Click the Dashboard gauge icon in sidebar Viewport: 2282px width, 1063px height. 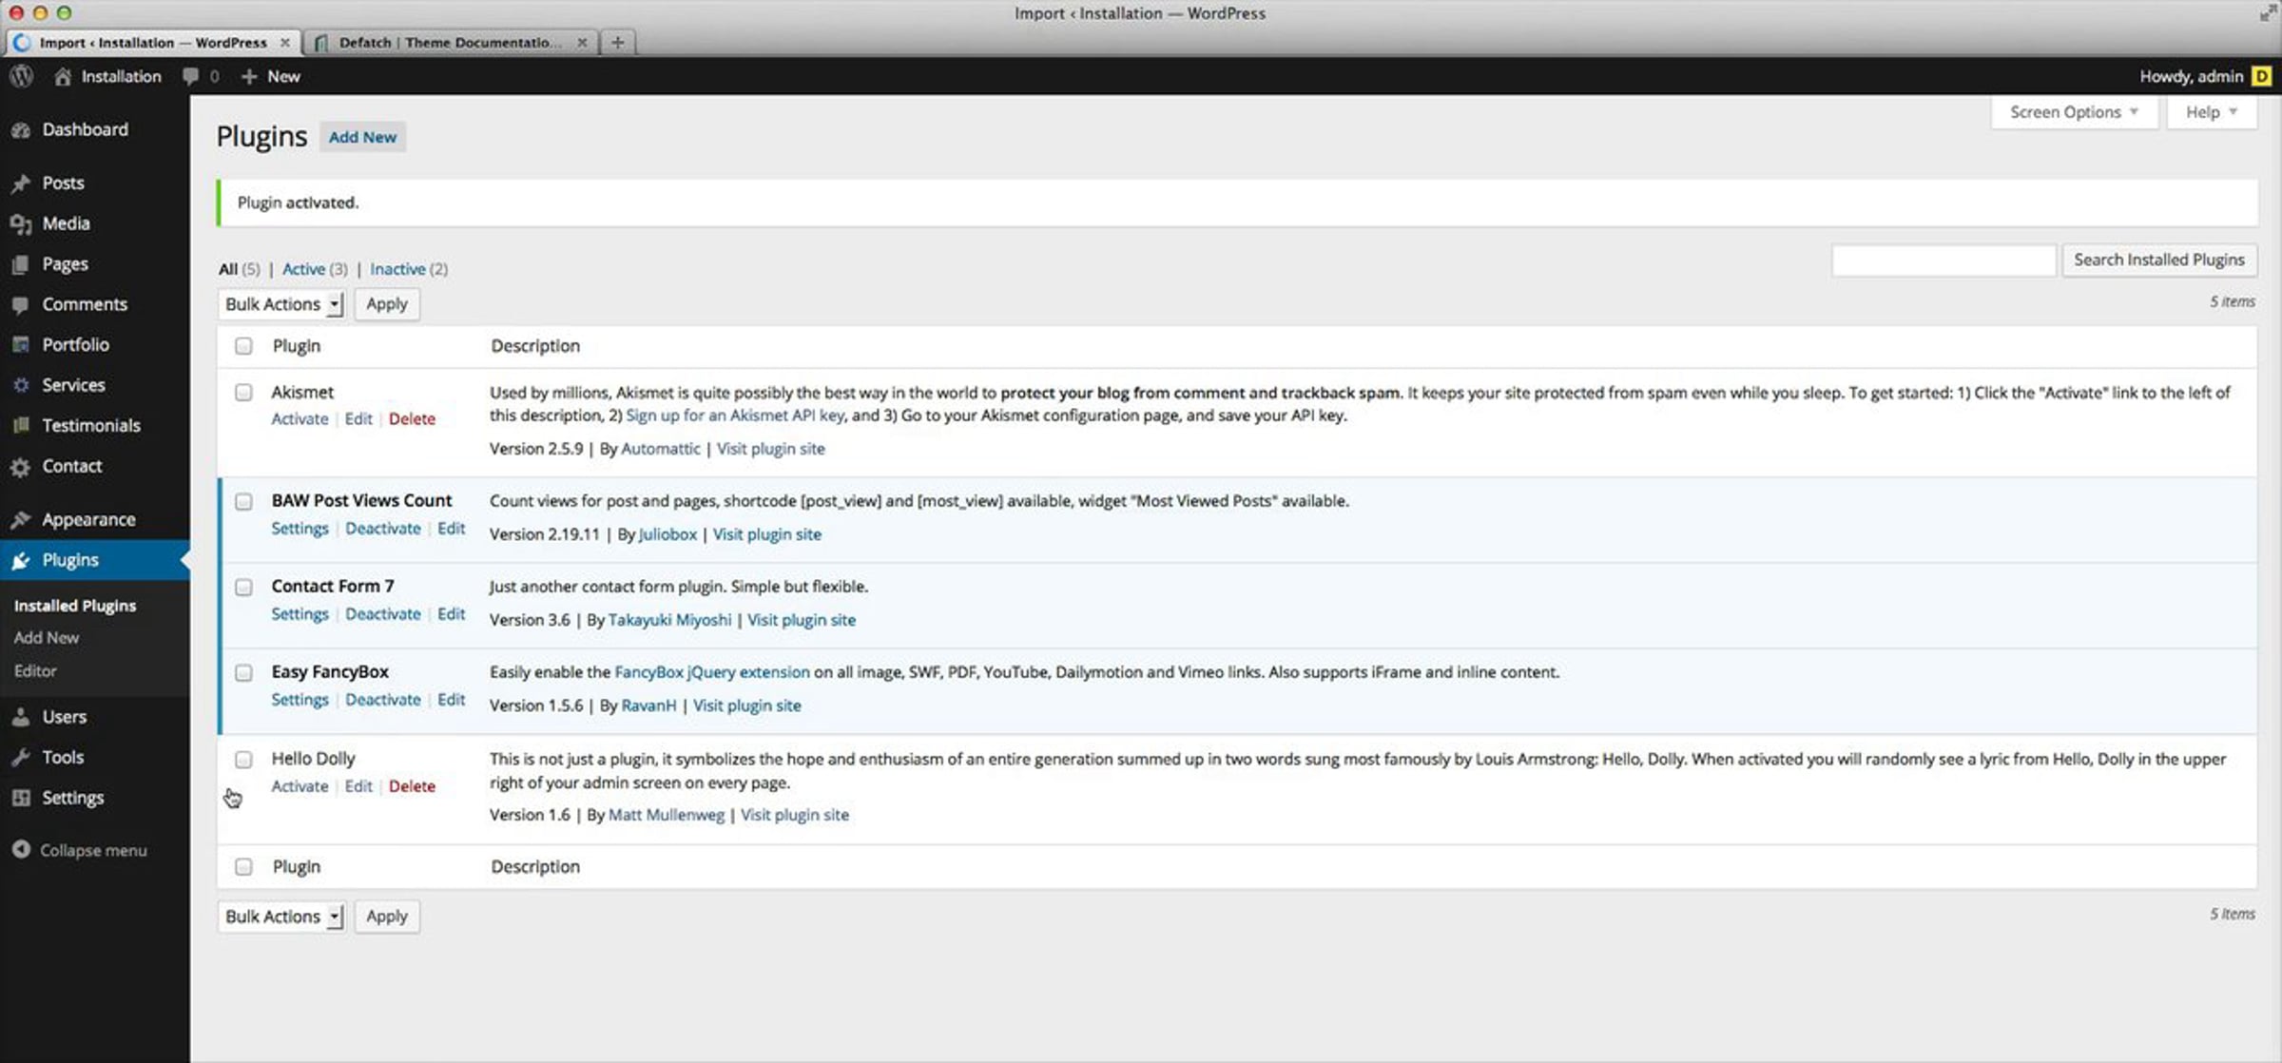21,129
